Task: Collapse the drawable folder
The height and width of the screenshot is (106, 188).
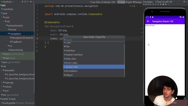Action: [2, 70]
